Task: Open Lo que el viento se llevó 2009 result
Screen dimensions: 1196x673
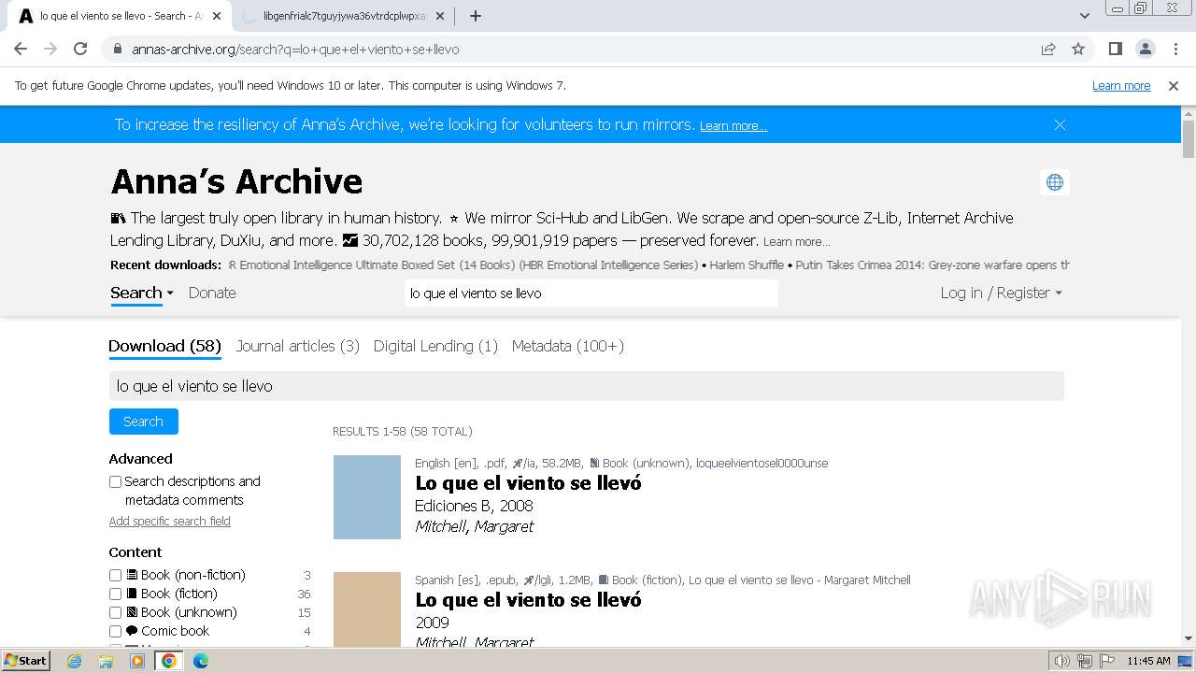Action: click(528, 600)
